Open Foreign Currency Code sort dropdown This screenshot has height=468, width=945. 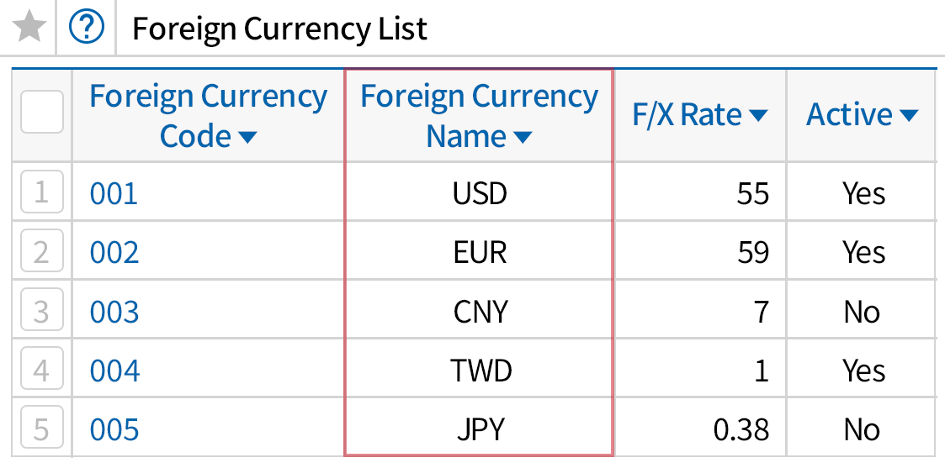pyautogui.click(x=247, y=137)
